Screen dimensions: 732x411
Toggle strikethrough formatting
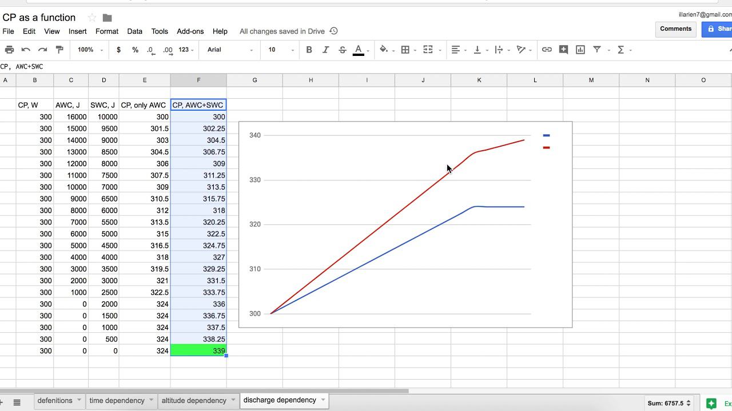coord(342,50)
